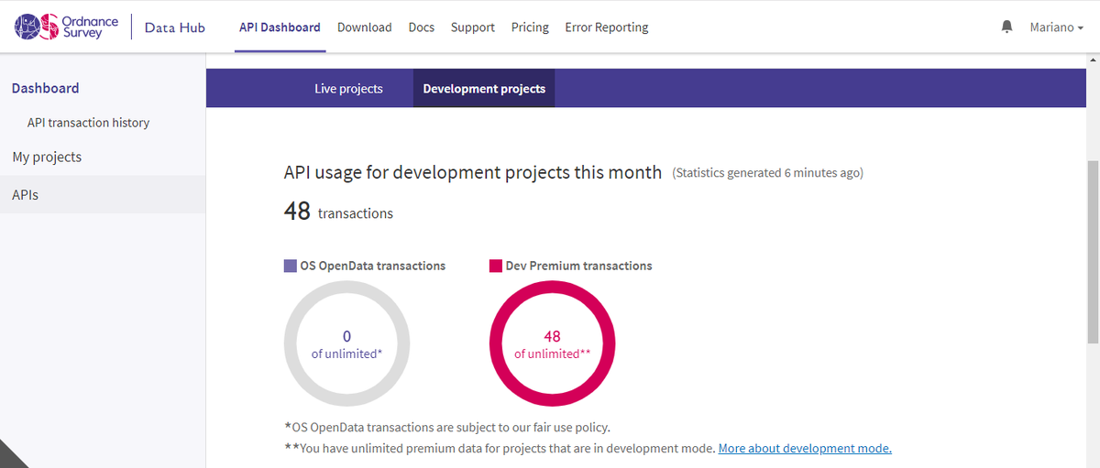Open Error Reporting in top navigation
This screenshot has height=468, width=1100.
click(x=606, y=27)
